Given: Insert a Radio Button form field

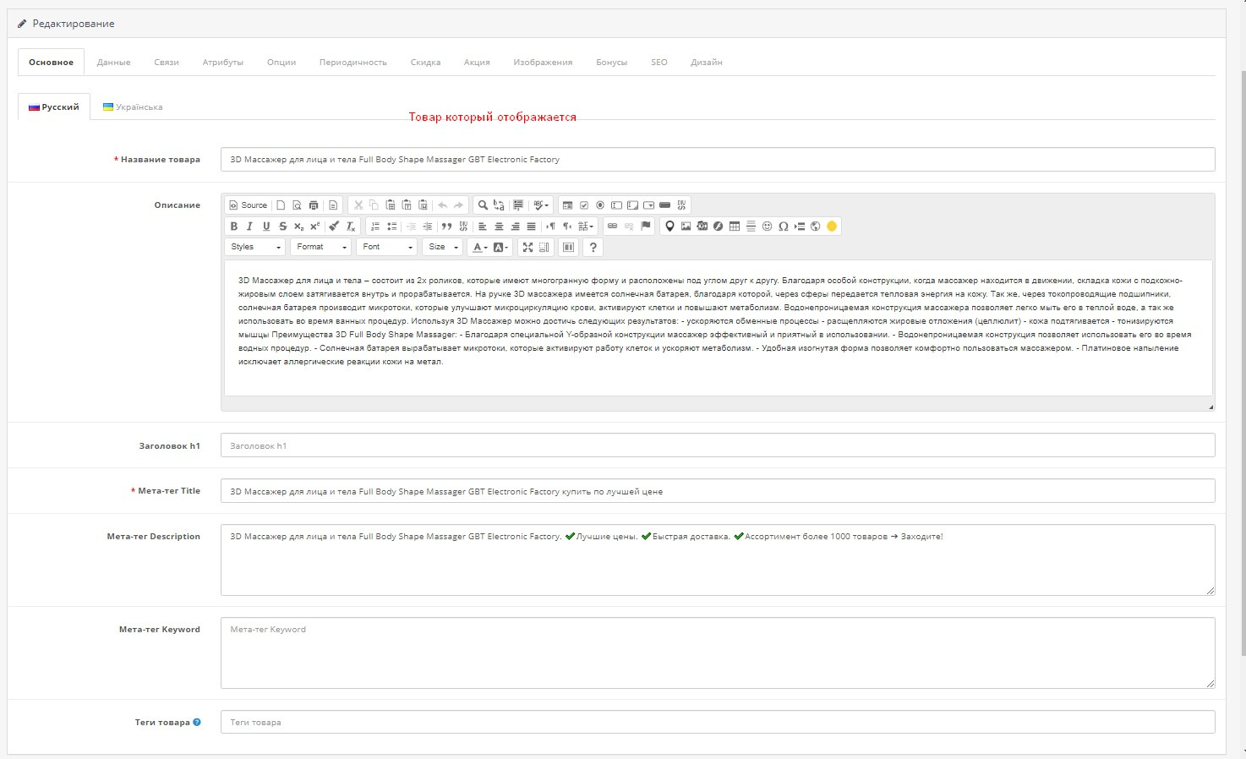Looking at the screenshot, I should click(x=600, y=205).
